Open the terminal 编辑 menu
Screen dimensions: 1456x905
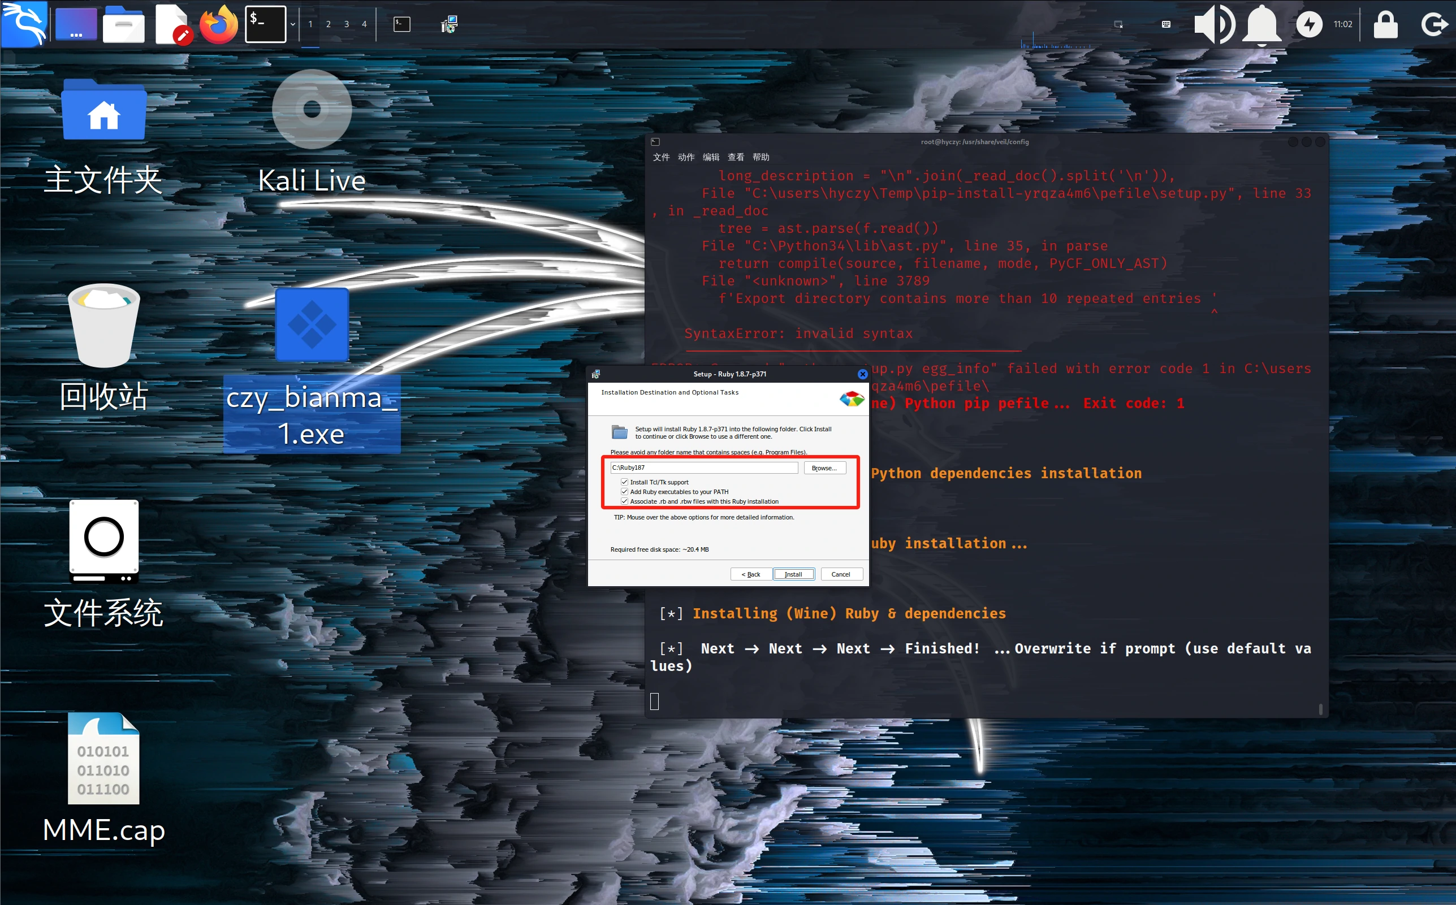(711, 157)
